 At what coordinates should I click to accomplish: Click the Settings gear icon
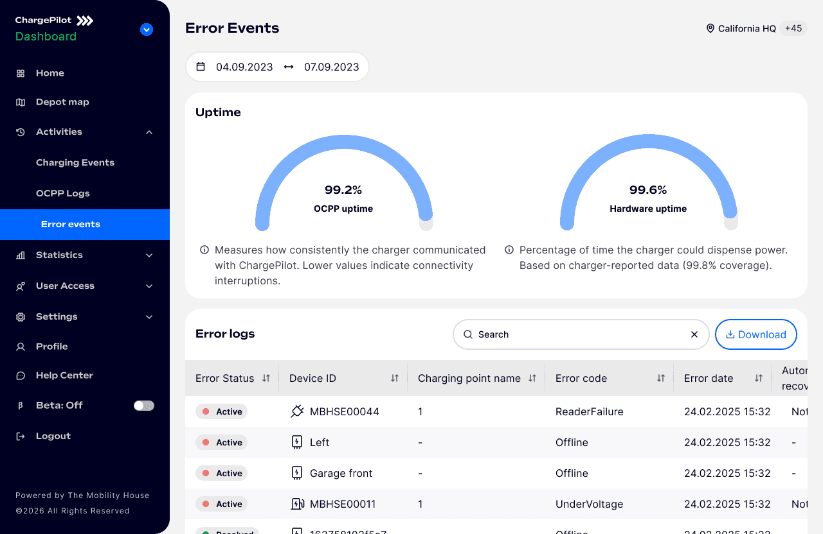click(21, 316)
